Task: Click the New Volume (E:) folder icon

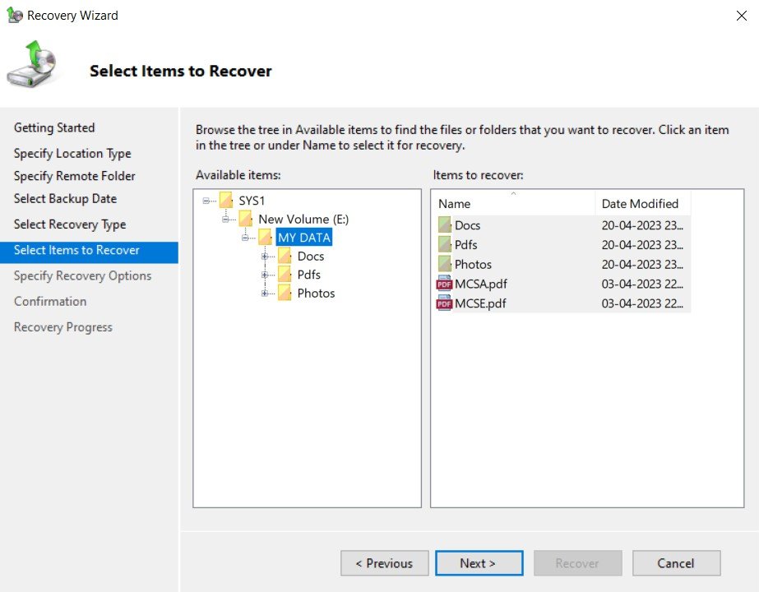Action: pos(245,219)
